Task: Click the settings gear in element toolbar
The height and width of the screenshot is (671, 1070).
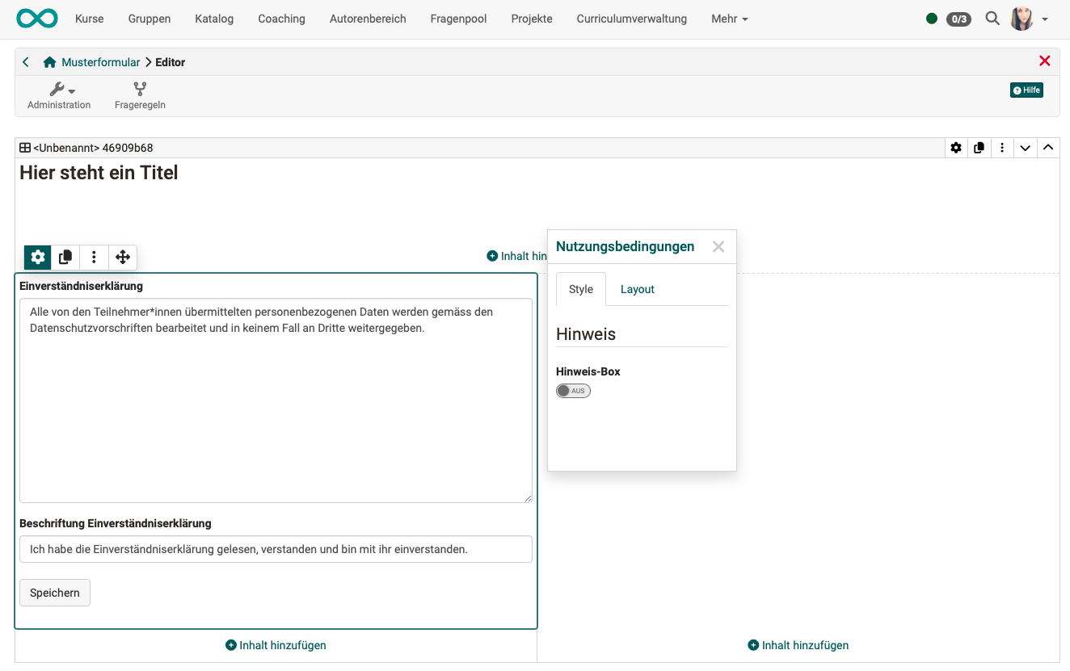Action: [x=38, y=257]
